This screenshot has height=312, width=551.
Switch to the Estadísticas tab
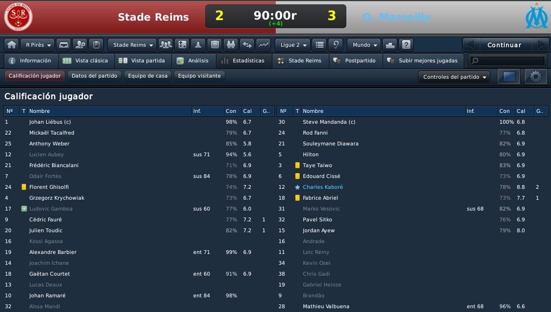point(244,61)
